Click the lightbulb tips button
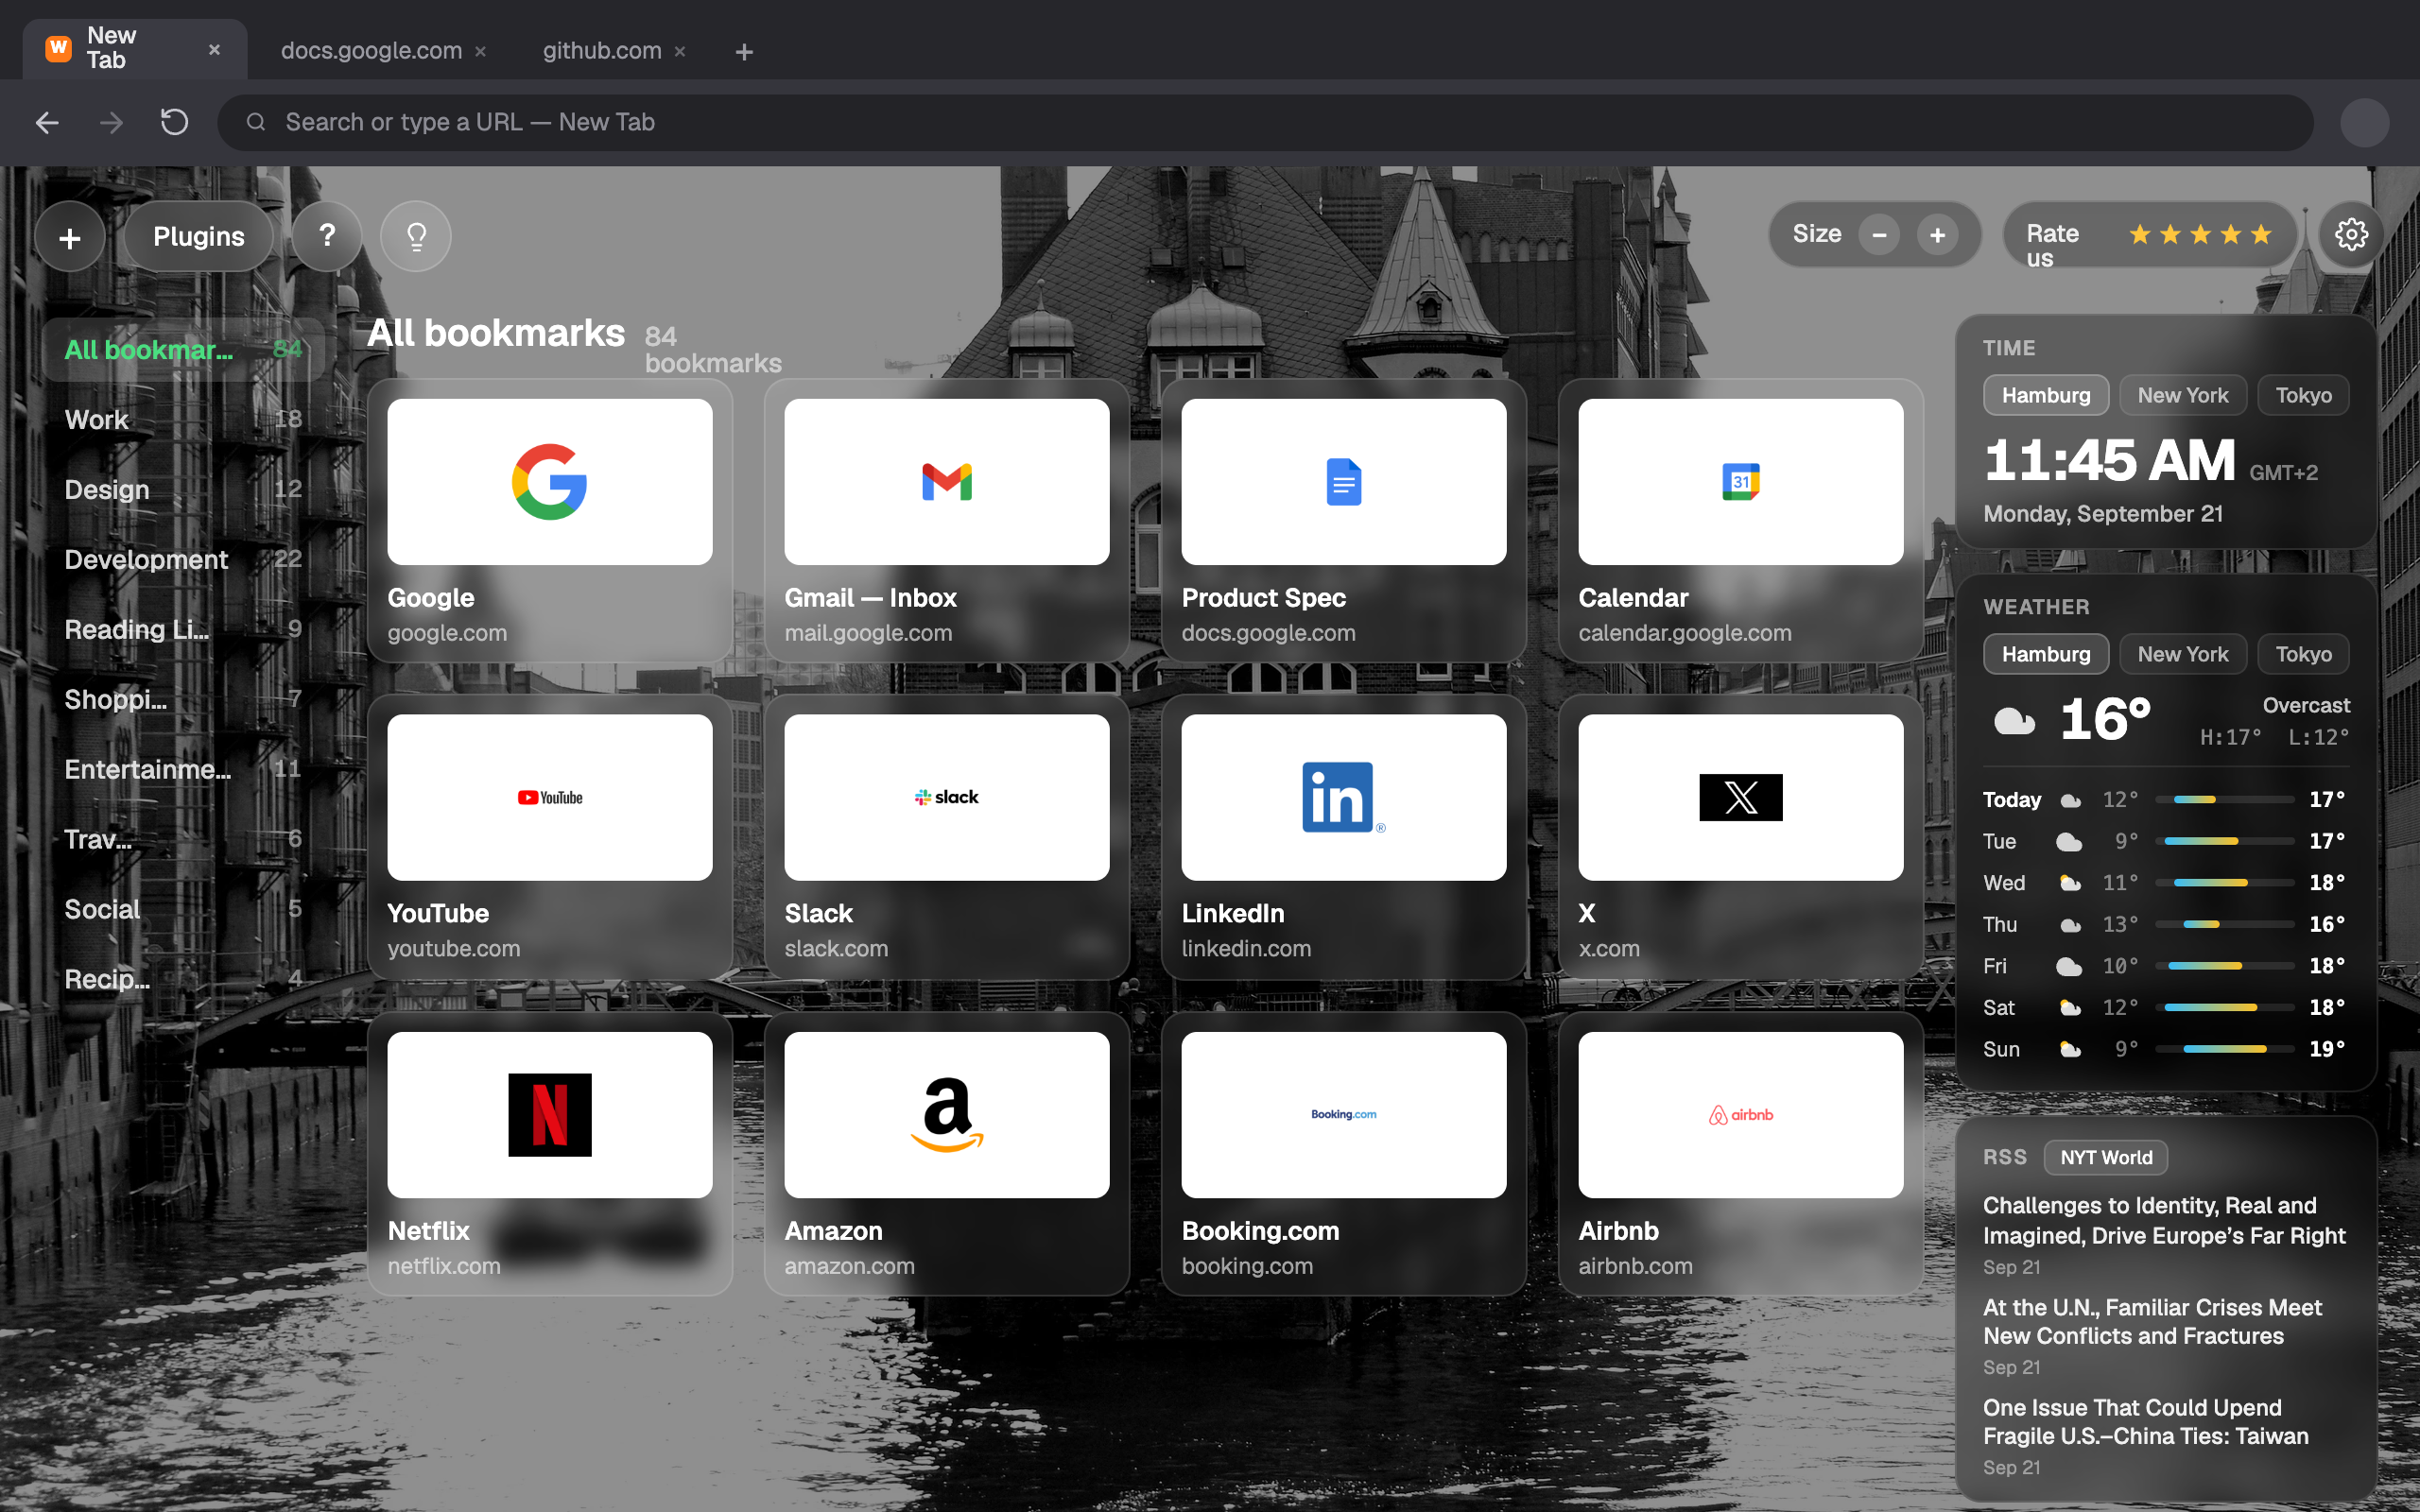The width and height of the screenshot is (2420, 1512). coord(416,236)
